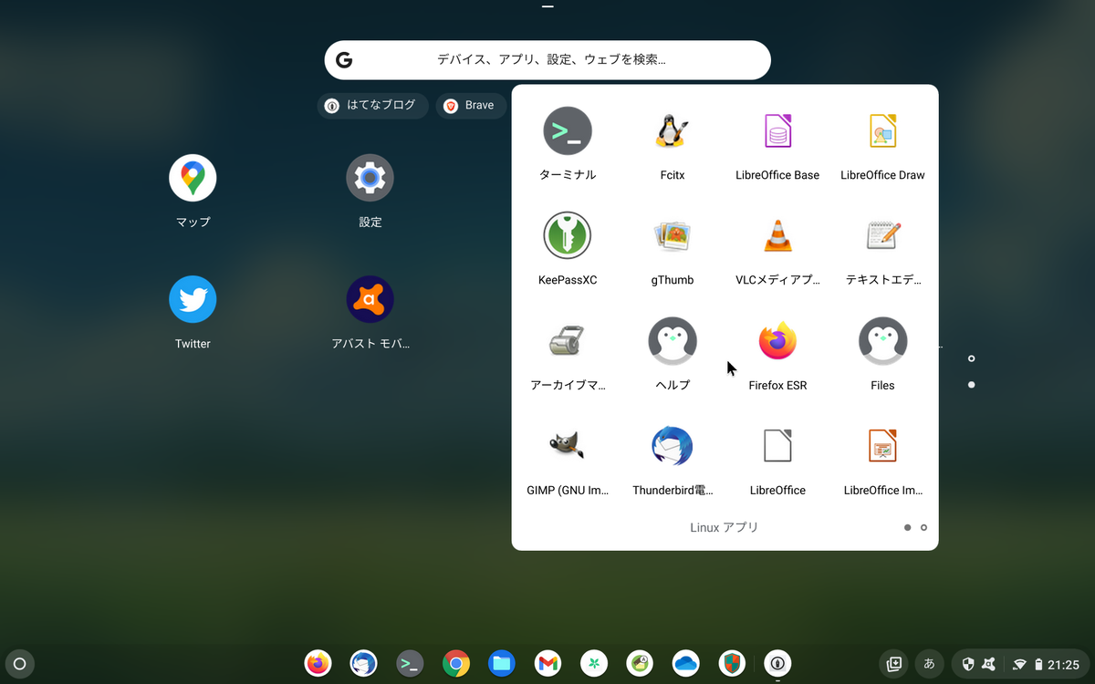Open LibreOffice Draw
Image resolution: width=1095 pixels, height=684 pixels.
pyautogui.click(x=882, y=131)
